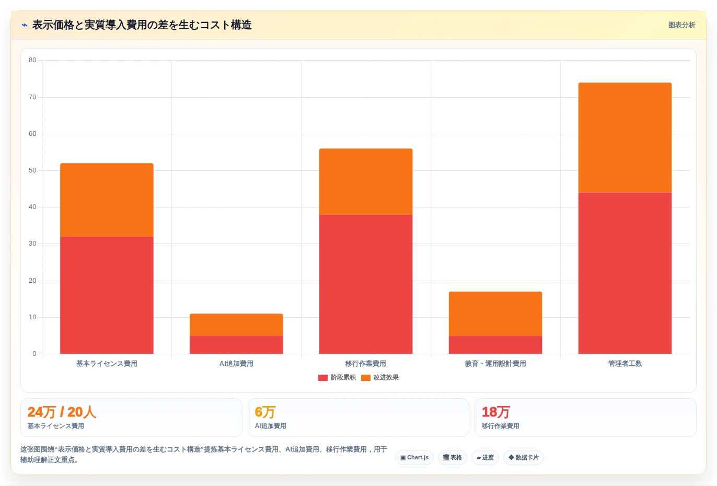Select the red segment of 移行作業費用 bar

coord(366,284)
